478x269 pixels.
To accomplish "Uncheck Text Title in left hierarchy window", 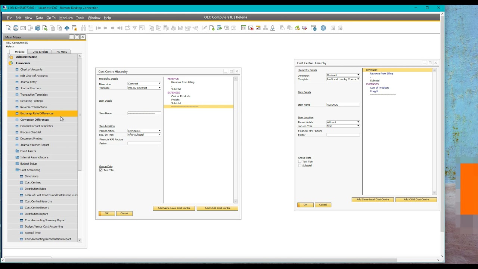I will click(x=101, y=170).
